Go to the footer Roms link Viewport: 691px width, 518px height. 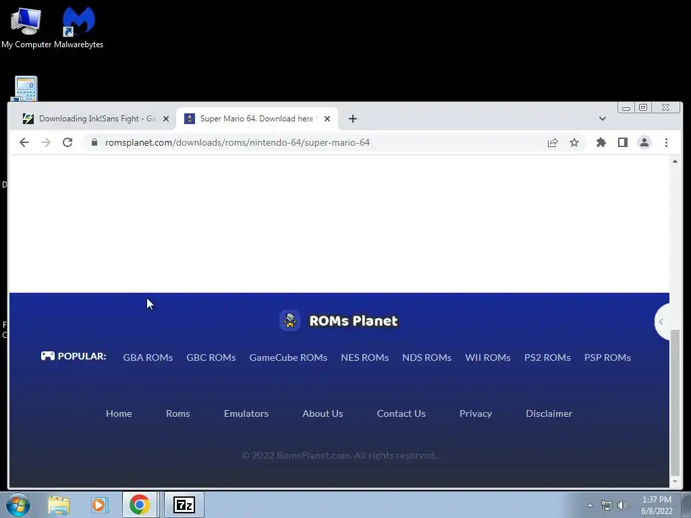pyautogui.click(x=177, y=413)
